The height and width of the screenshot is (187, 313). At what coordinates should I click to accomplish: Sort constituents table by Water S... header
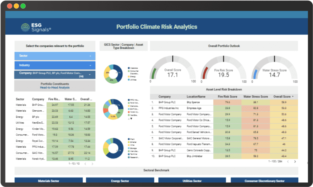(71, 99)
